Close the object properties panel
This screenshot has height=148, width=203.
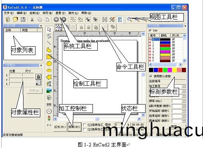(41, 65)
